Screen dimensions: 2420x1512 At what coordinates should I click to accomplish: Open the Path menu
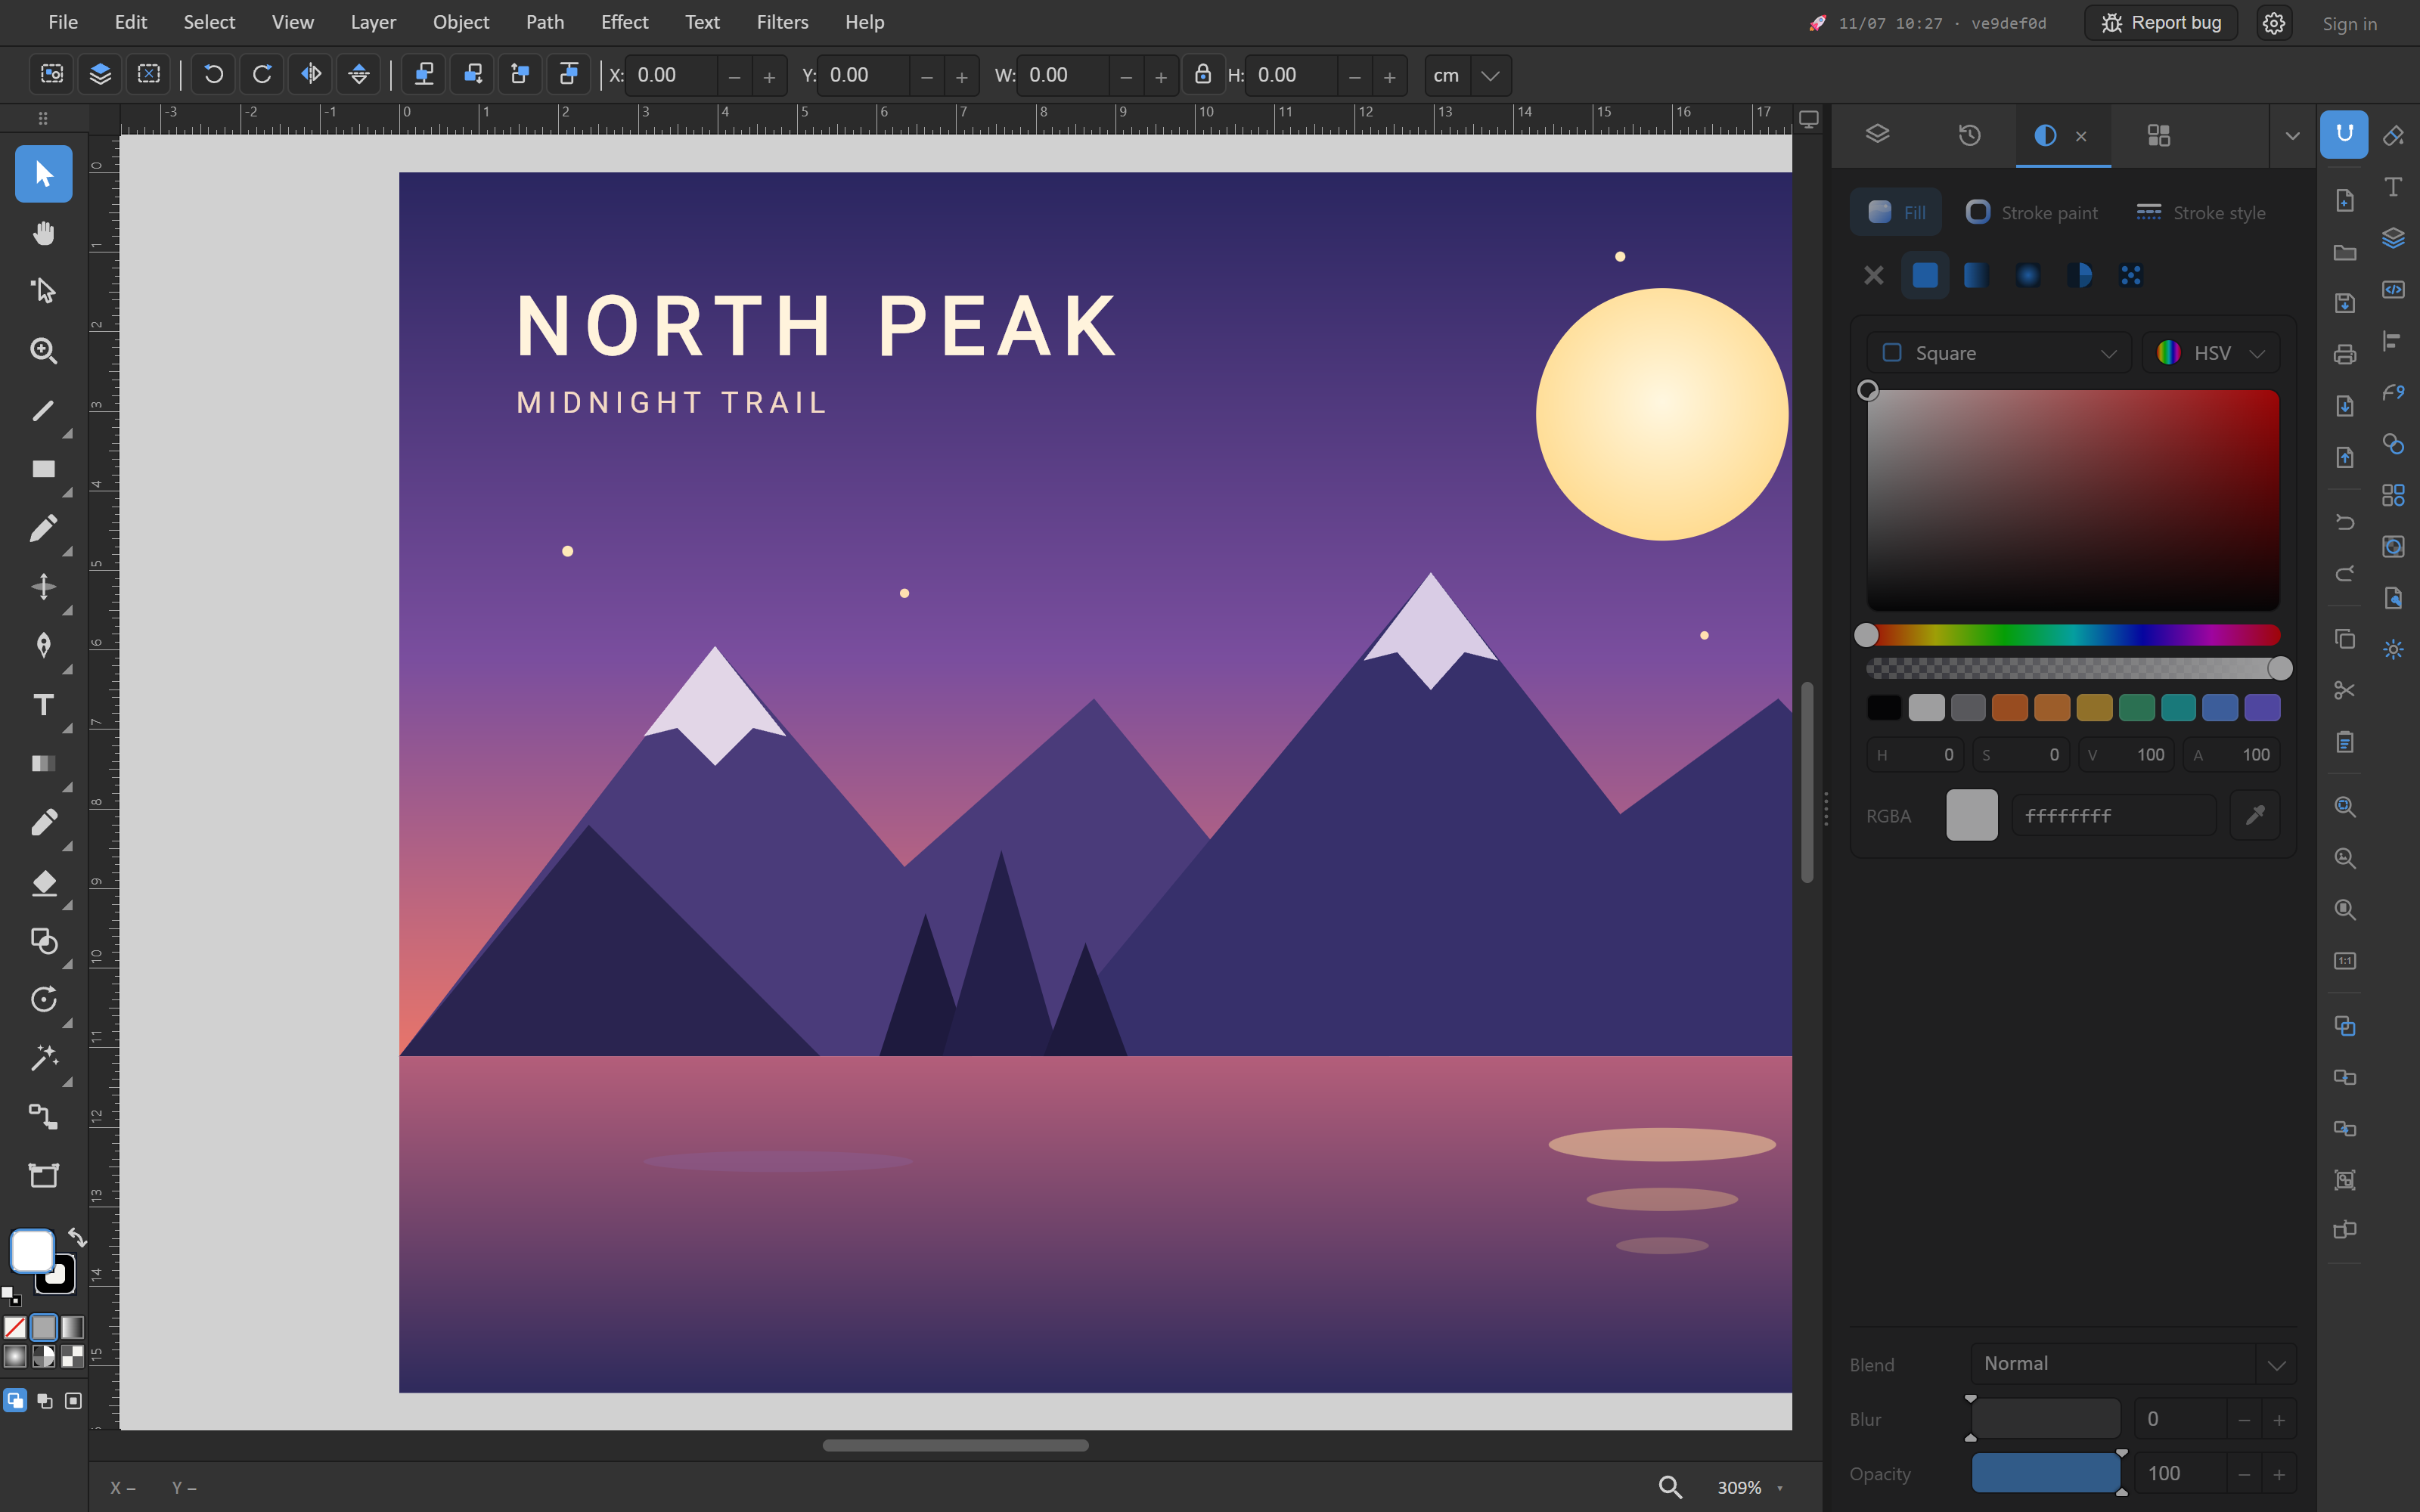(x=545, y=22)
